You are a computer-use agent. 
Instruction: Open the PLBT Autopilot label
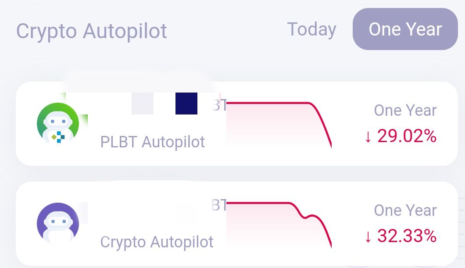pos(152,142)
